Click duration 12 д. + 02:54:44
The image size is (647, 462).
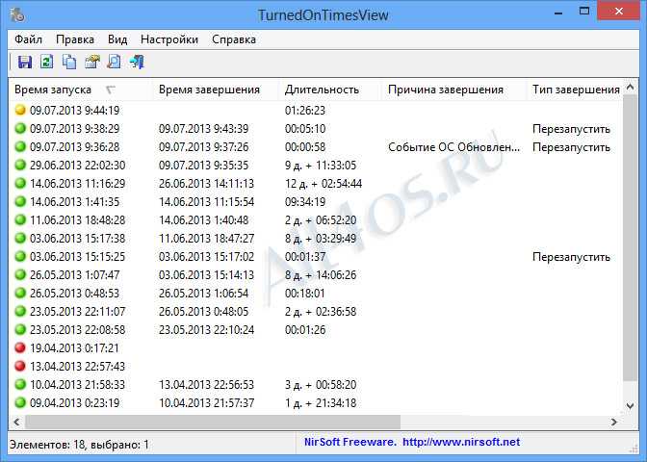point(323,184)
